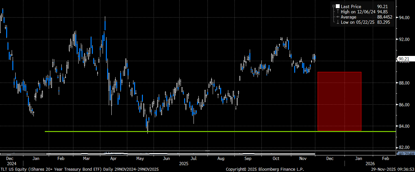The image size is (415, 172).
Task: Click the 83.295 low value
Action: click(384, 22)
